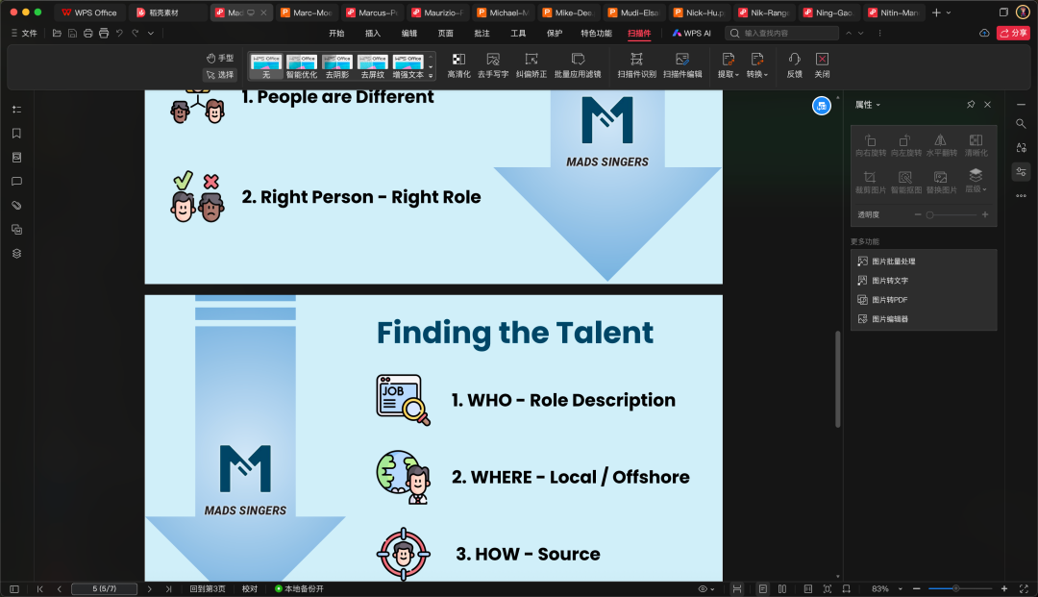The width and height of the screenshot is (1038, 597).
Task: Click the translate icon in right strip
Action: point(1021,148)
